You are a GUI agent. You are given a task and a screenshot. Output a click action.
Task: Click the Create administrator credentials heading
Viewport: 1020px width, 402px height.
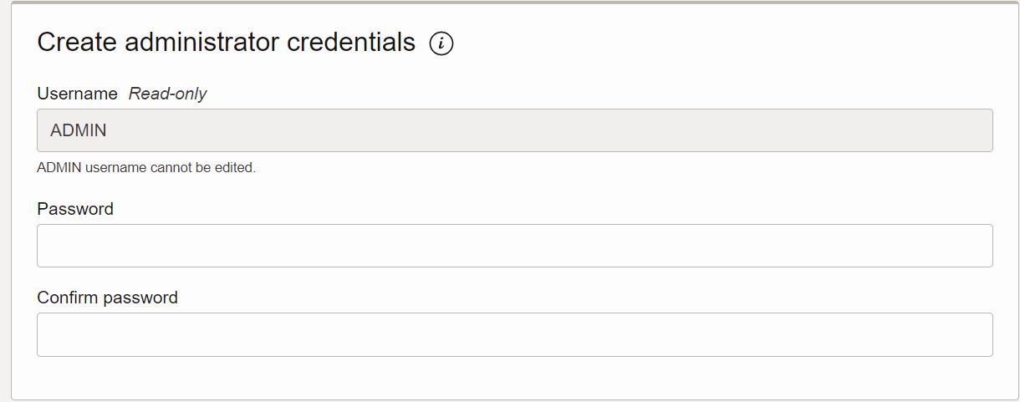pos(227,42)
